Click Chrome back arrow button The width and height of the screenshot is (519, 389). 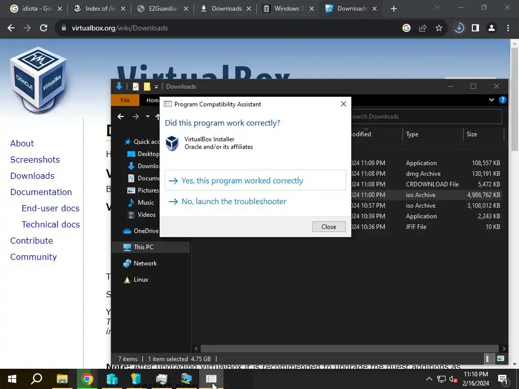point(11,28)
